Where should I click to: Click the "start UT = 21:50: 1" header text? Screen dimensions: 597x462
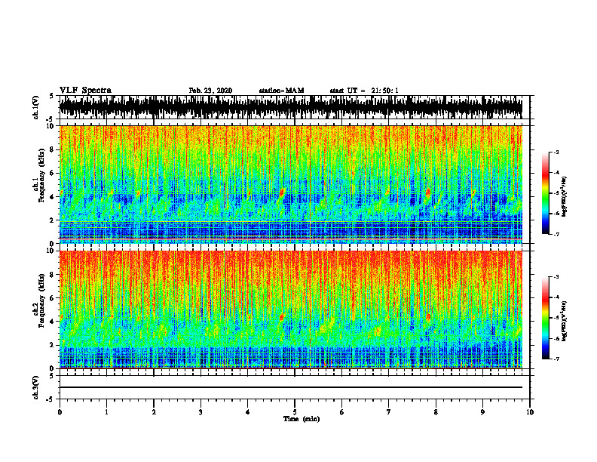tap(364, 91)
